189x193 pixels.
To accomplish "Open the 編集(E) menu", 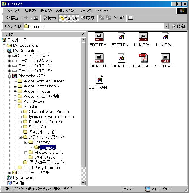I will pos(30,11).
